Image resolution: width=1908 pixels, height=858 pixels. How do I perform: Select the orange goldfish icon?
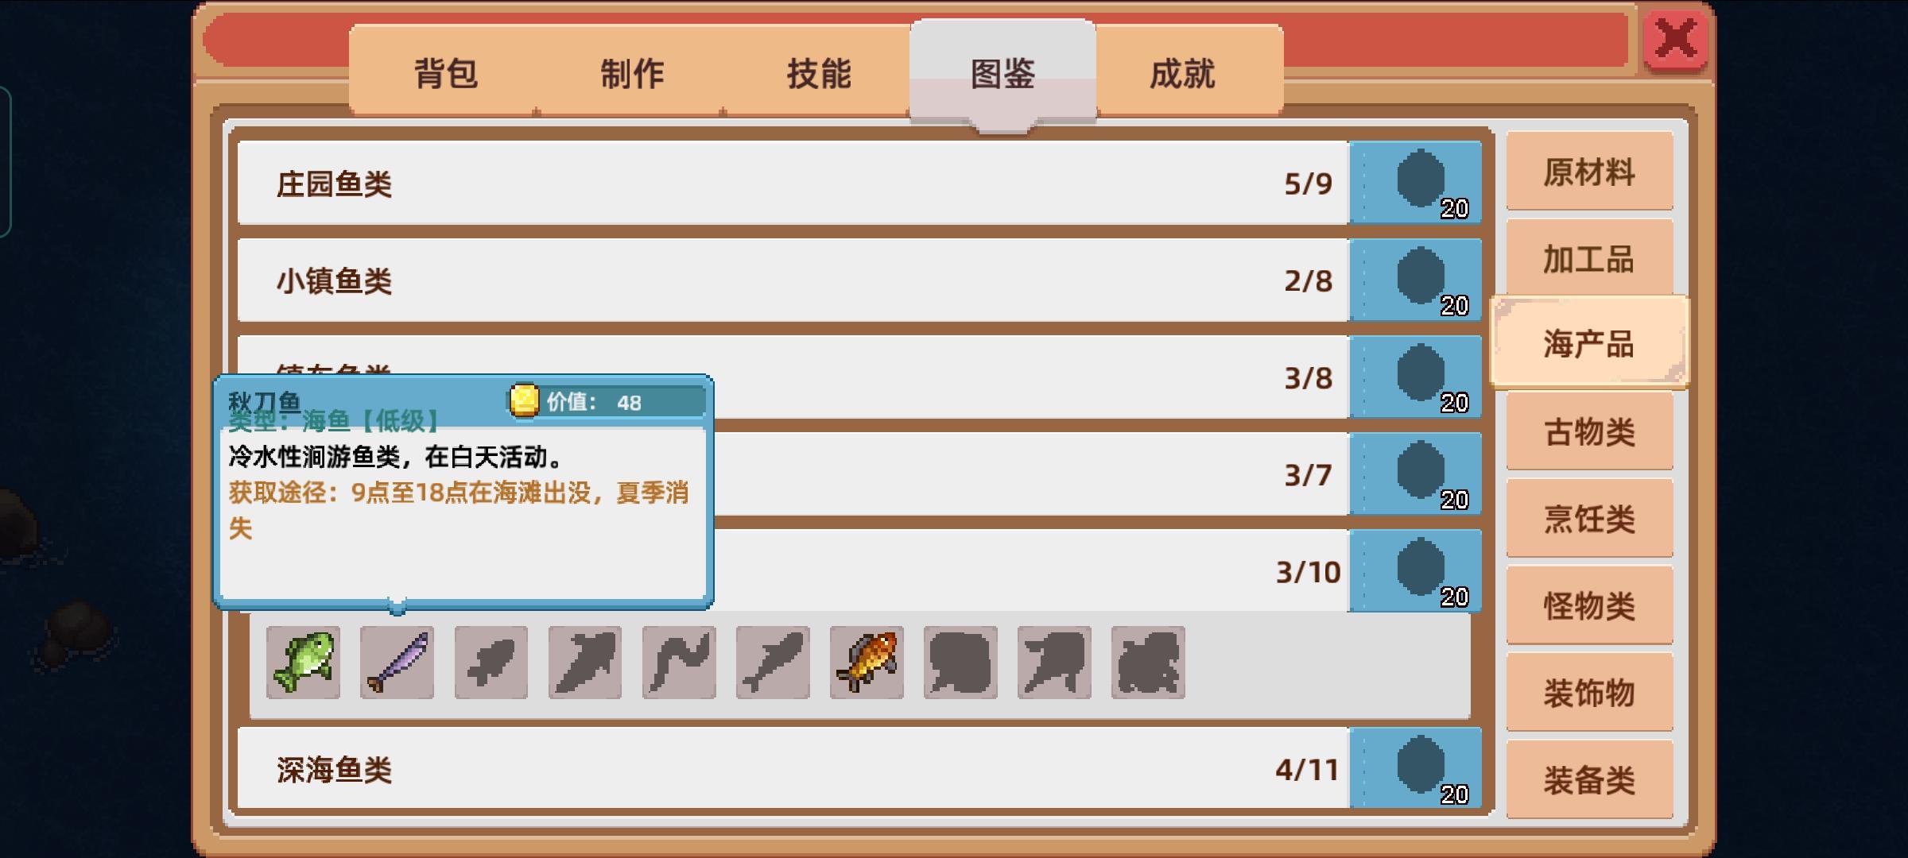point(867,663)
